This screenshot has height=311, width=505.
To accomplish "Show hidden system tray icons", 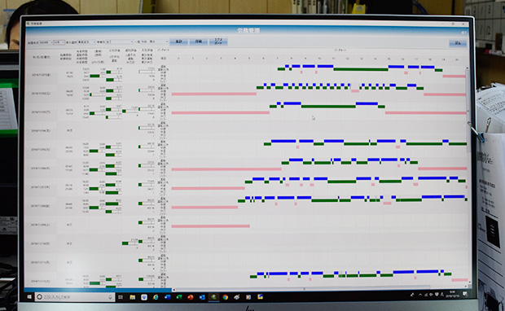I will click(x=420, y=295).
